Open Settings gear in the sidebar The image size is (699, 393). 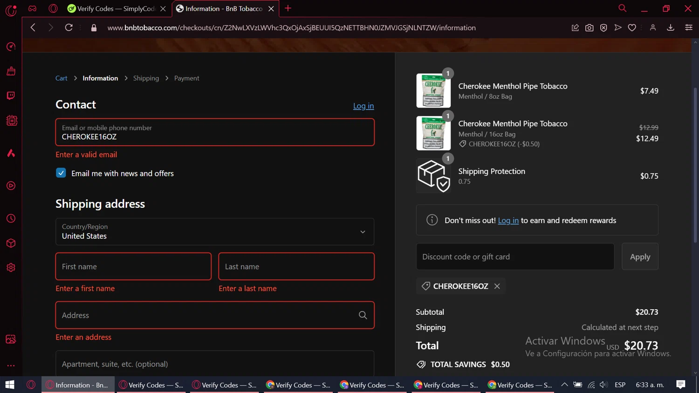click(x=11, y=268)
